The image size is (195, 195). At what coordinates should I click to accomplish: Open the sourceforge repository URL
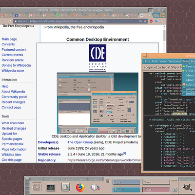tap(104, 160)
